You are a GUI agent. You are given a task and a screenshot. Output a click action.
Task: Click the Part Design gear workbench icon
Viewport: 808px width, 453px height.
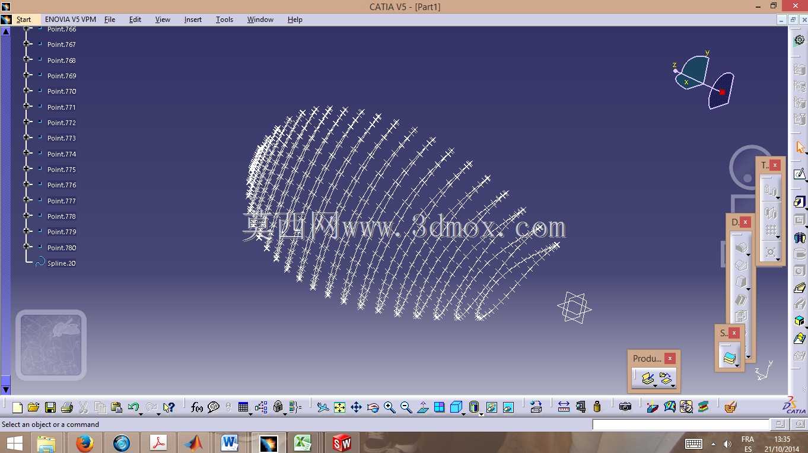click(799, 40)
